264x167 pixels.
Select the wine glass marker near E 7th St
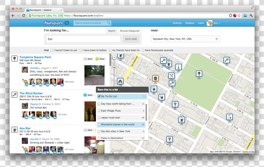point(175,105)
